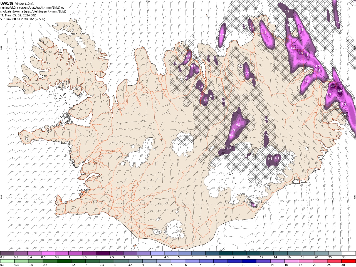Click the '0.2' label in the upper legend
Viewport: 356px width, 267px height.
2,257
